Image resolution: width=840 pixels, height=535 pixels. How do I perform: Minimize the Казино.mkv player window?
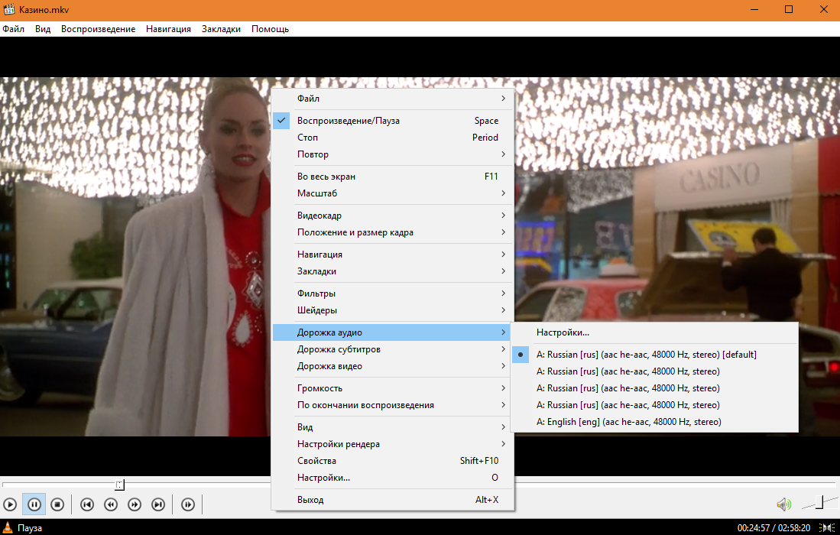754,10
